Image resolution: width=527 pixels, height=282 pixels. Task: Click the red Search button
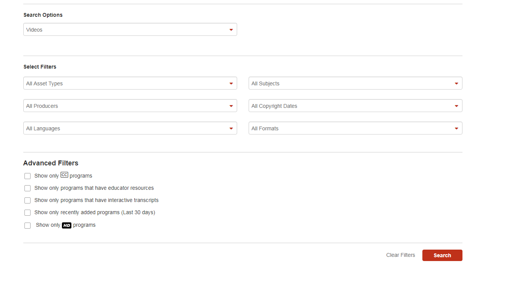point(442,255)
